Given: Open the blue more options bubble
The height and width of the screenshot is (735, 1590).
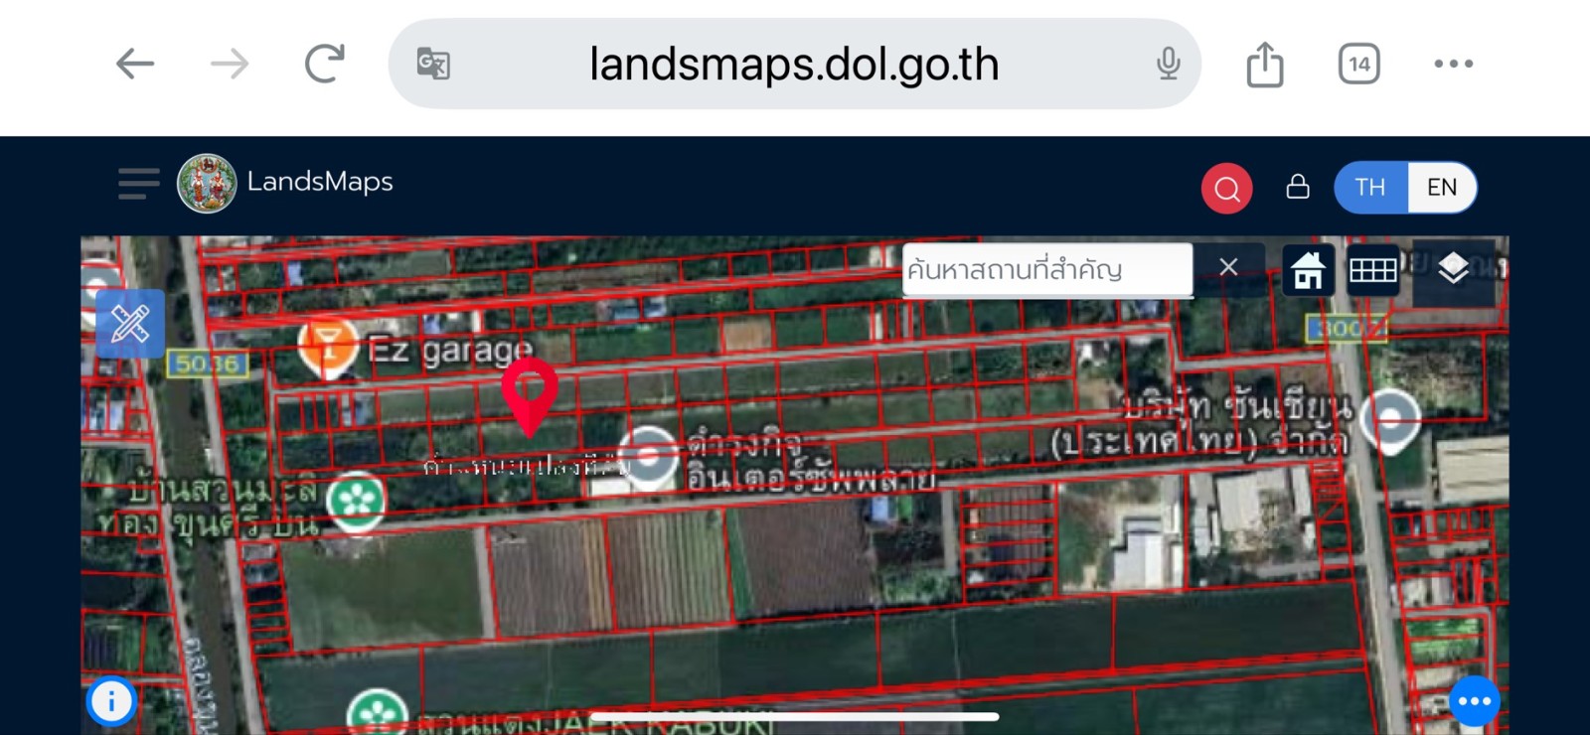Looking at the screenshot, I should click(1474, 701).
